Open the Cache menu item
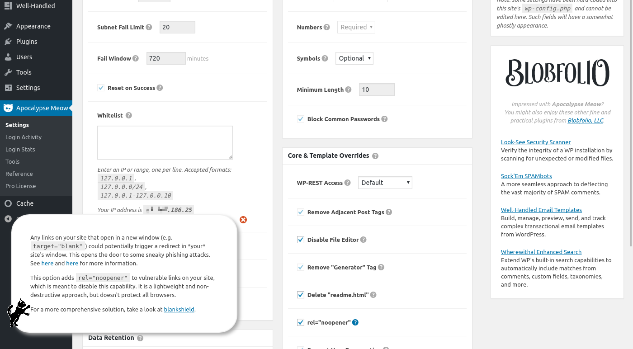The height and width of the screenshot is (349, 633). (36, 203)
